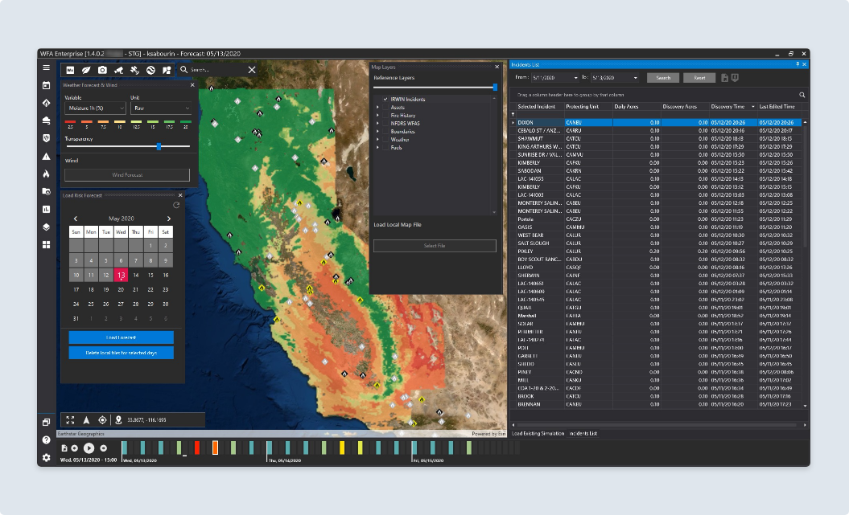The height and width of the screenshot is (515, 849).
Task: Click the camera snapshot icon in map toolbar
Action: coord(102,70)
